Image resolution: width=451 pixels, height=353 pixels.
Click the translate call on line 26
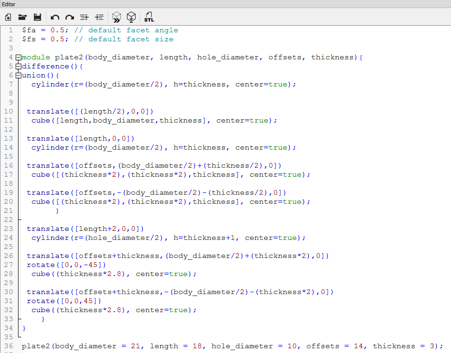178,256
